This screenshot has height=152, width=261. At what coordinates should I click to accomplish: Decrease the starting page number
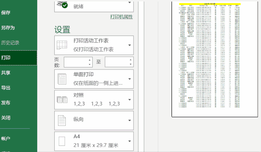pyautogui.click(x=89, y=64)
